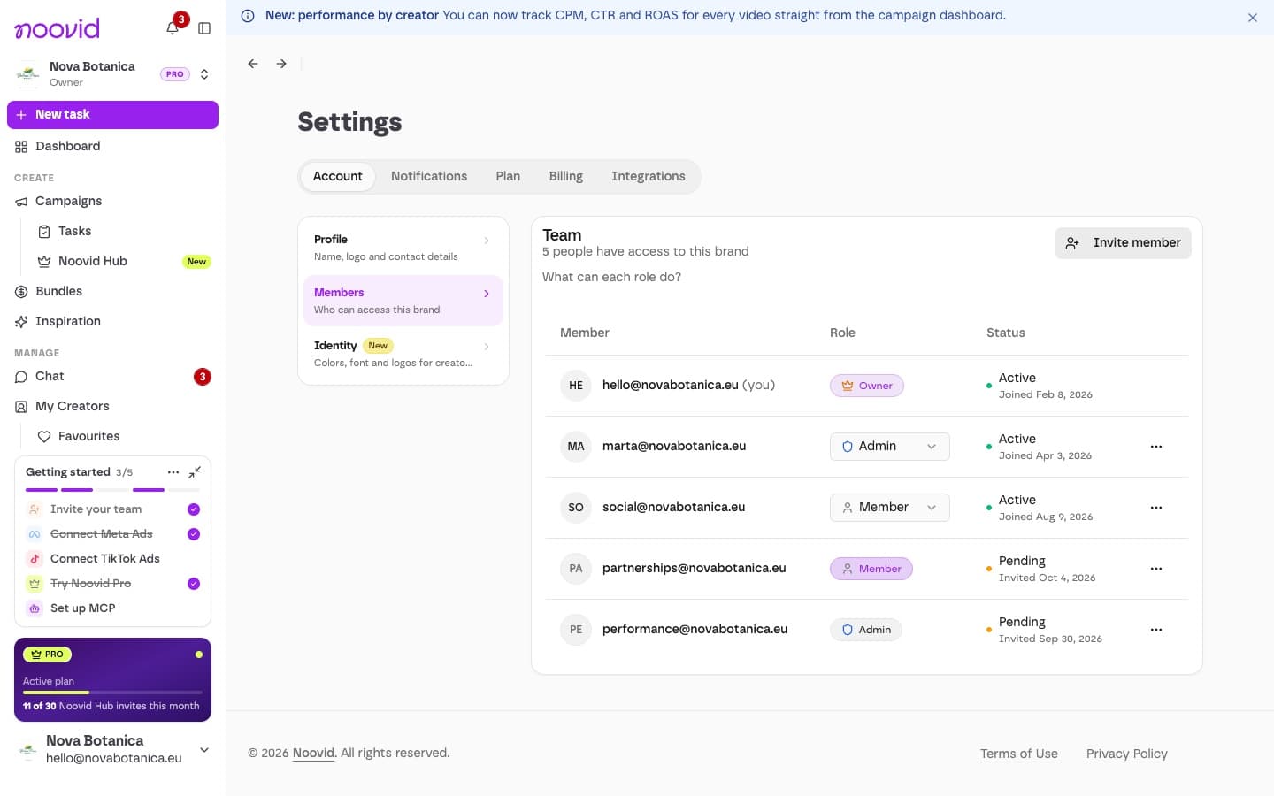Click the HE avatar for hello@novabotanica.eu
This screenshot has height=796, width=1274.
(x=576, y=386)
